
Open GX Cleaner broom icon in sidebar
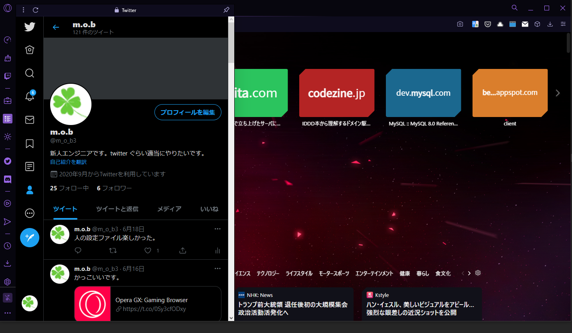click(8, 58)
